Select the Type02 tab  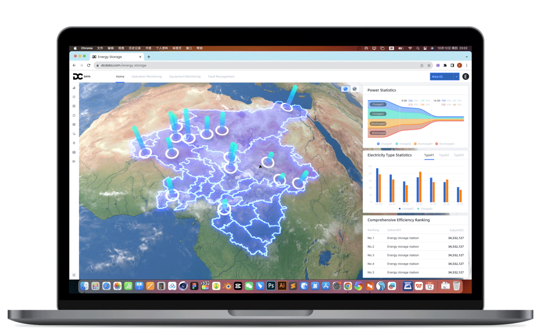pos(444,155)
